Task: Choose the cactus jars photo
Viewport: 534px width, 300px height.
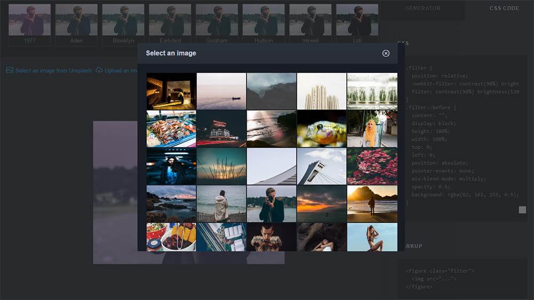Action: coord(372,92)
